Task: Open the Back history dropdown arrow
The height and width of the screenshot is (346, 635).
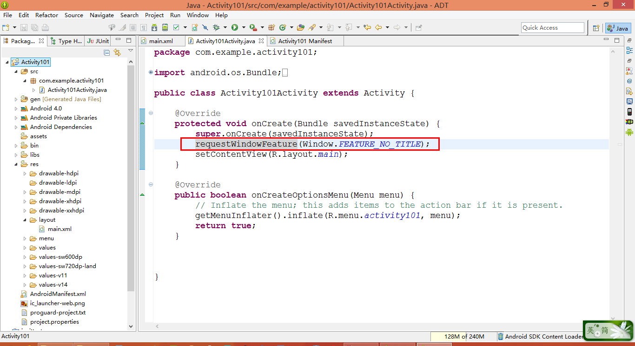Action: (387, 27)
